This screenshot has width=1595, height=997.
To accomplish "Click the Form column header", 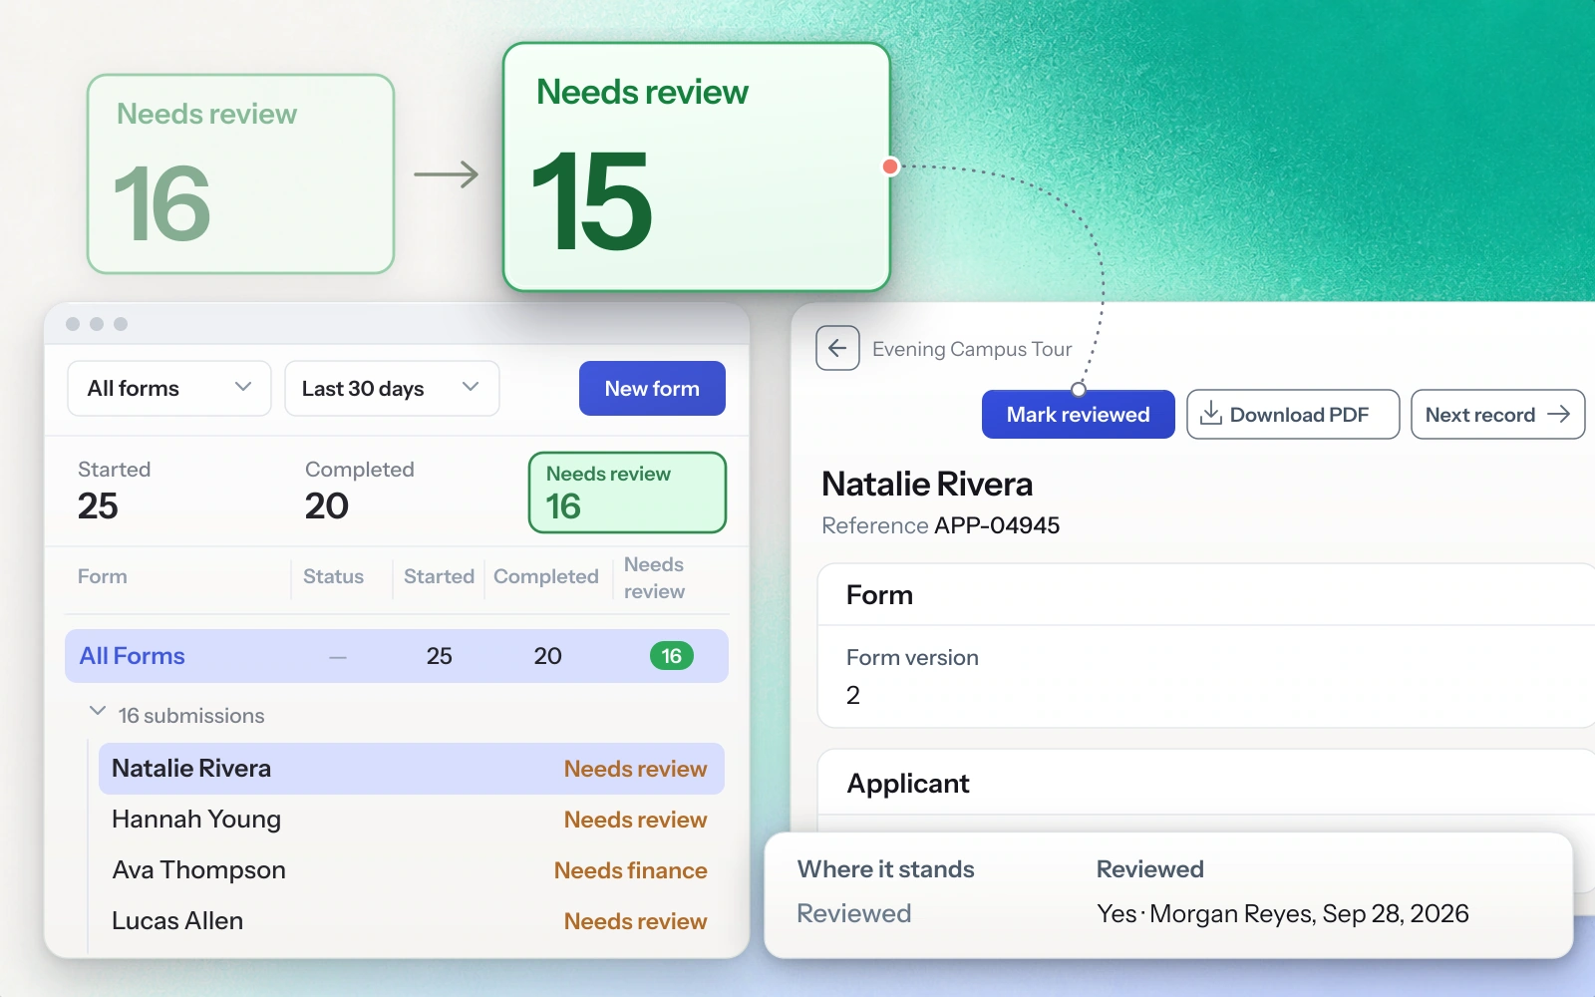I will (x=103, y=576).
